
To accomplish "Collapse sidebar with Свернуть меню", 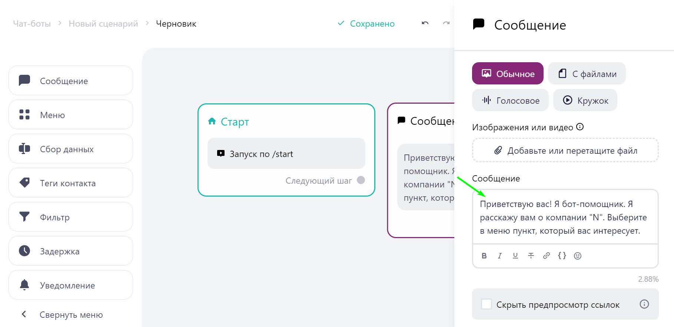I will tap(62, 314).
